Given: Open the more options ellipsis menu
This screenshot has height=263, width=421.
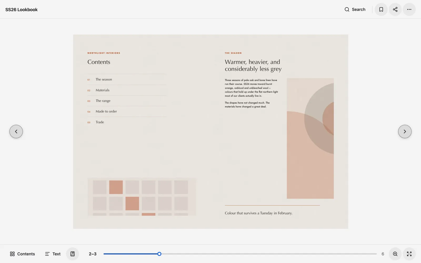Looking at the screenshot, I should pos(409,9).
